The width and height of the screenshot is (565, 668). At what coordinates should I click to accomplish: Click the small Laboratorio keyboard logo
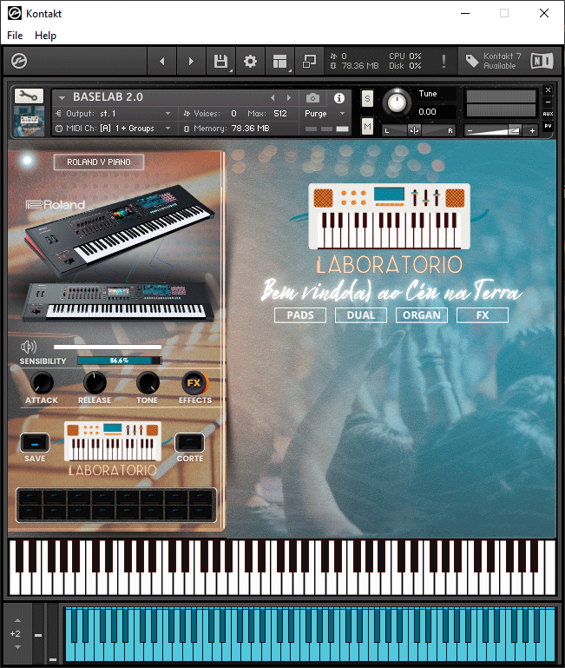(113, 448)
